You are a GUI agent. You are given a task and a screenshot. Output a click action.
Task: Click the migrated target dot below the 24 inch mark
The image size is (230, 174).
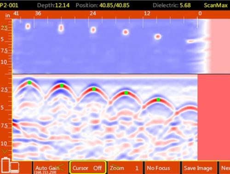point(93,29)
